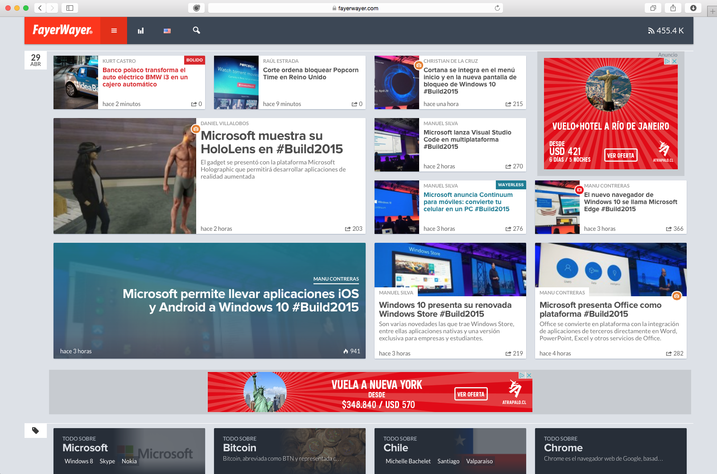Click VER OFERTA on Nueva York banner

[470, 394]
